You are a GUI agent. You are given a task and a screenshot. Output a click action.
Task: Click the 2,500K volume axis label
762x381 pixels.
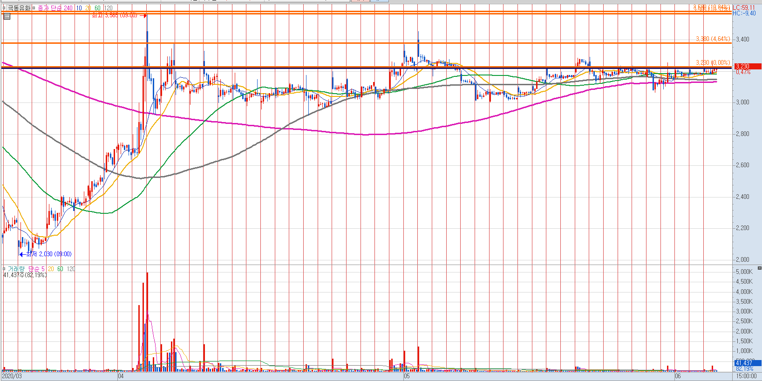click(744, 321)
